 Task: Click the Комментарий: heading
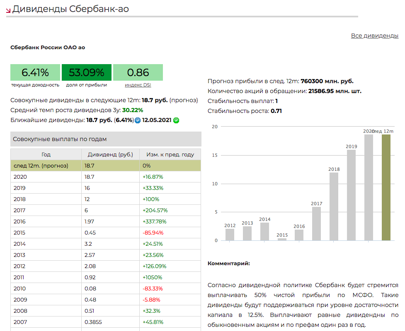(229, 264)
